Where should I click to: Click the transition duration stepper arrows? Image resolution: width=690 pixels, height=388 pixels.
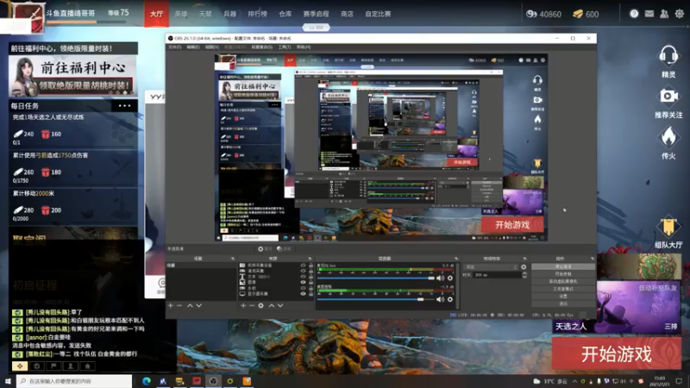click(524, 275)
